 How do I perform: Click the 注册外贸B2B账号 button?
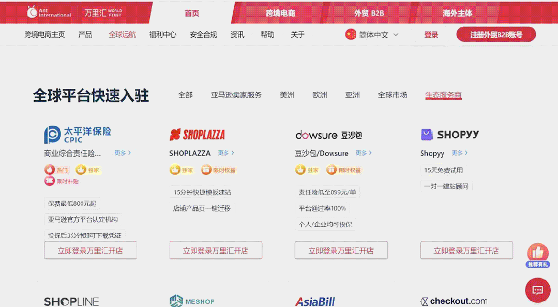(496, 35)
